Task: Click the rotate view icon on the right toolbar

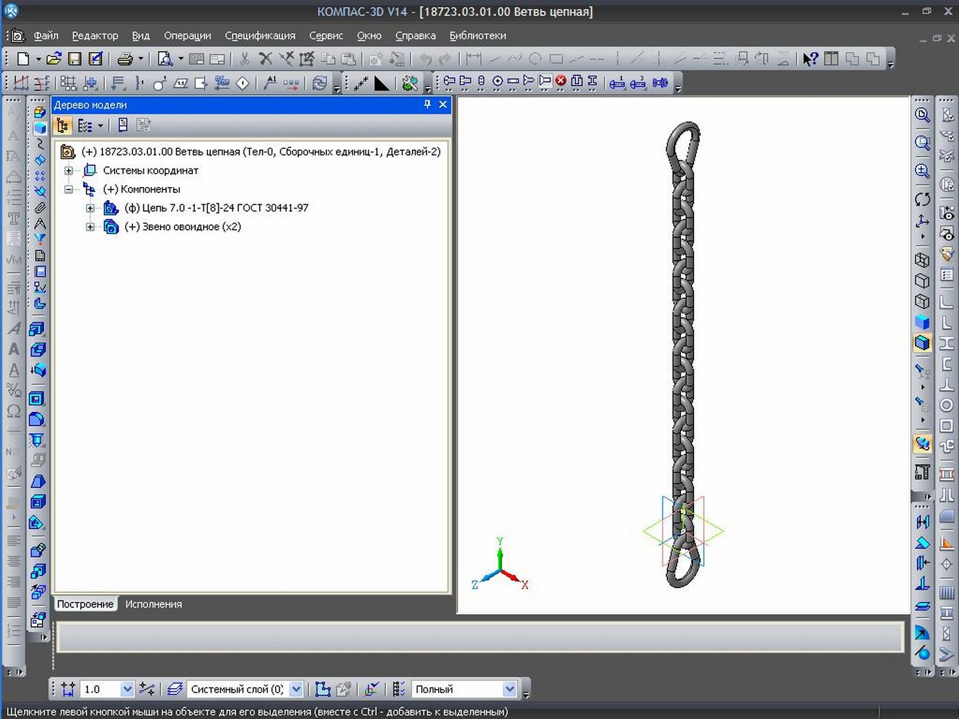Action: pos(922,199)
